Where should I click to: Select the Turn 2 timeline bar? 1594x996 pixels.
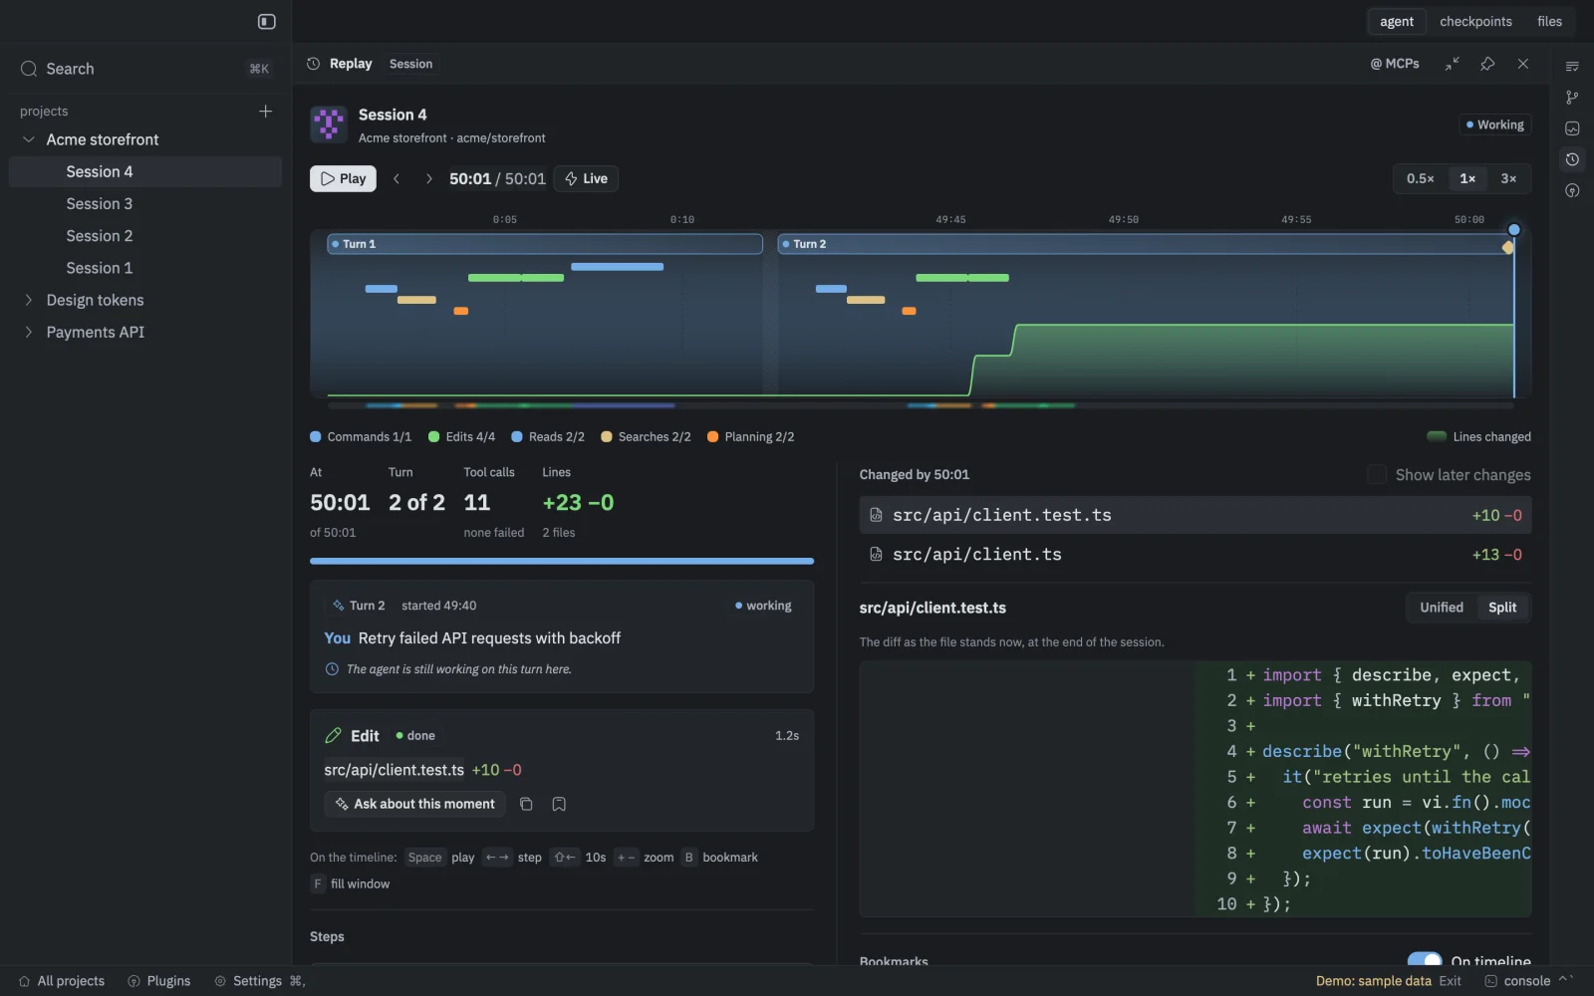[1146, 244]
